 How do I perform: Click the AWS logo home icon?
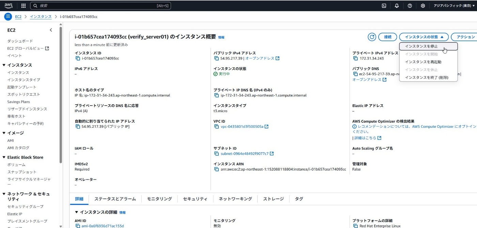click(9, 5)
